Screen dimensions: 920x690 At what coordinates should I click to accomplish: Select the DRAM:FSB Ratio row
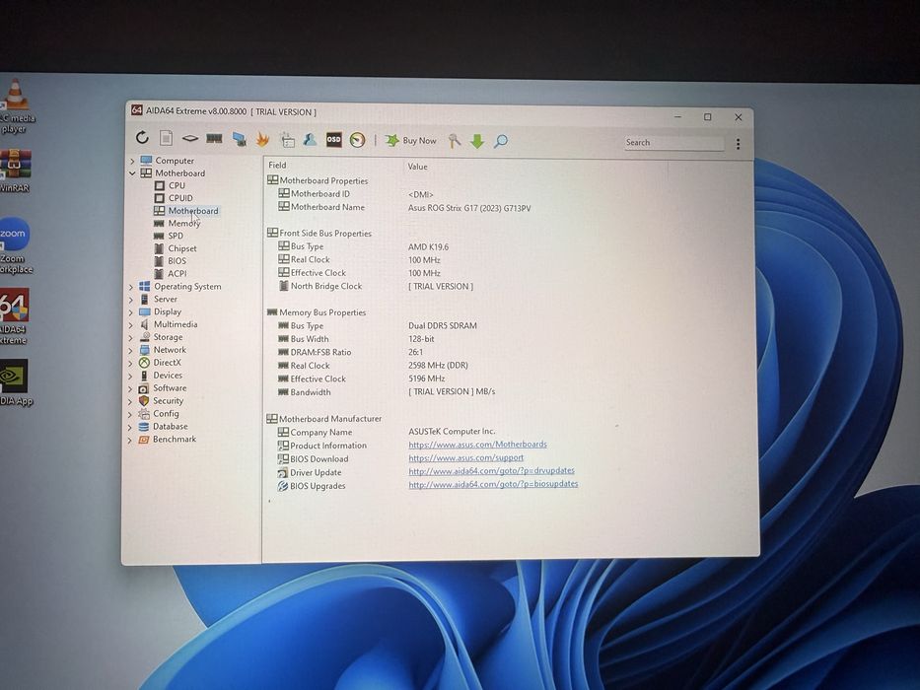click(x=350, y=353)
